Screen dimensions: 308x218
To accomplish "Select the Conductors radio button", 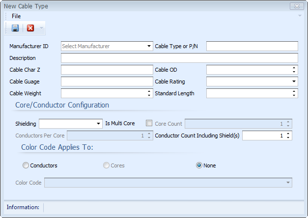I will pyautogui.click(x=26, y=165).
